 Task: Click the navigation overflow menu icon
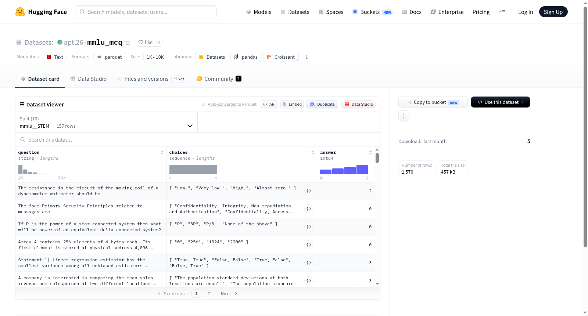[502, 12]
